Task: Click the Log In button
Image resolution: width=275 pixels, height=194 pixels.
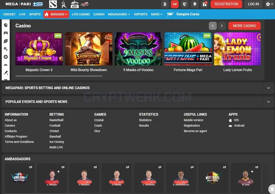Action: (x=254, y=4)
